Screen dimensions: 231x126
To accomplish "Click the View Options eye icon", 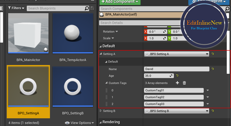I will coord(67,123).
